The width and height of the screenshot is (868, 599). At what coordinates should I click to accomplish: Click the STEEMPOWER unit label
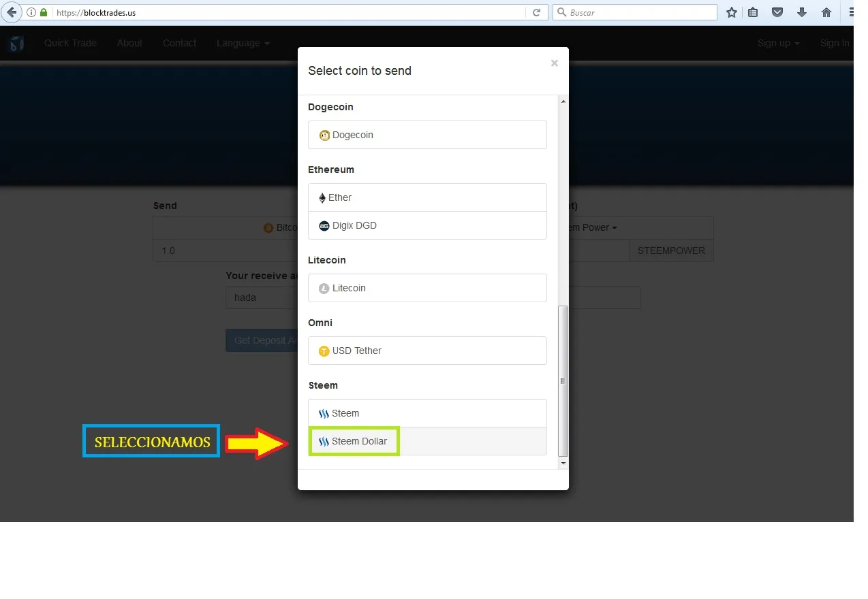(x=671, y=250)
